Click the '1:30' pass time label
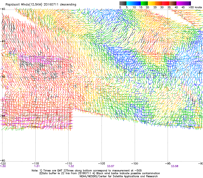203x178 pixels. [3, 166]
